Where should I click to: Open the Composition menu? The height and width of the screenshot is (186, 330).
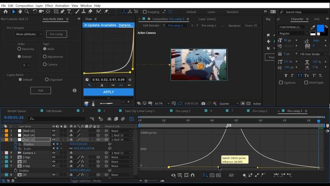tap(24, 6)
